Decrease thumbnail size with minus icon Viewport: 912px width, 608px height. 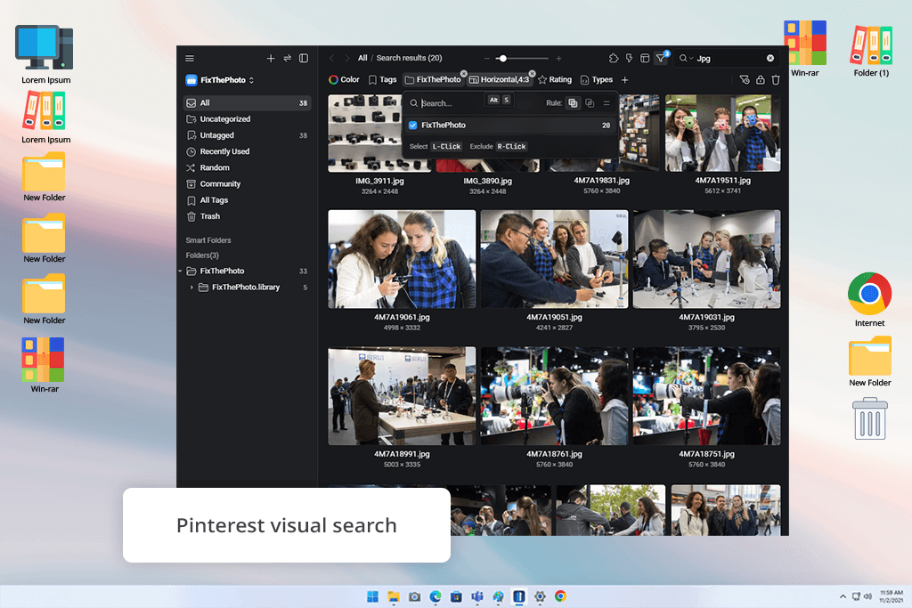click(x=487, y=58)
